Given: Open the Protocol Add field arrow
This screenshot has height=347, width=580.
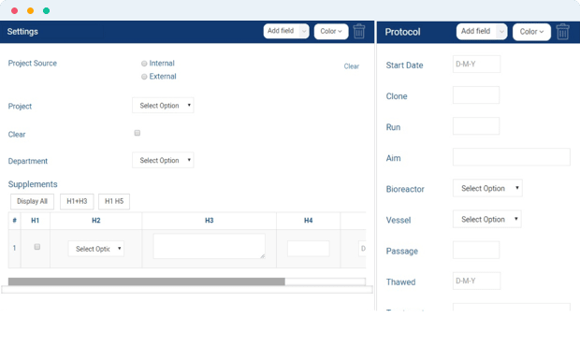Looking at the screenshot, I should (x=501, y=32).
